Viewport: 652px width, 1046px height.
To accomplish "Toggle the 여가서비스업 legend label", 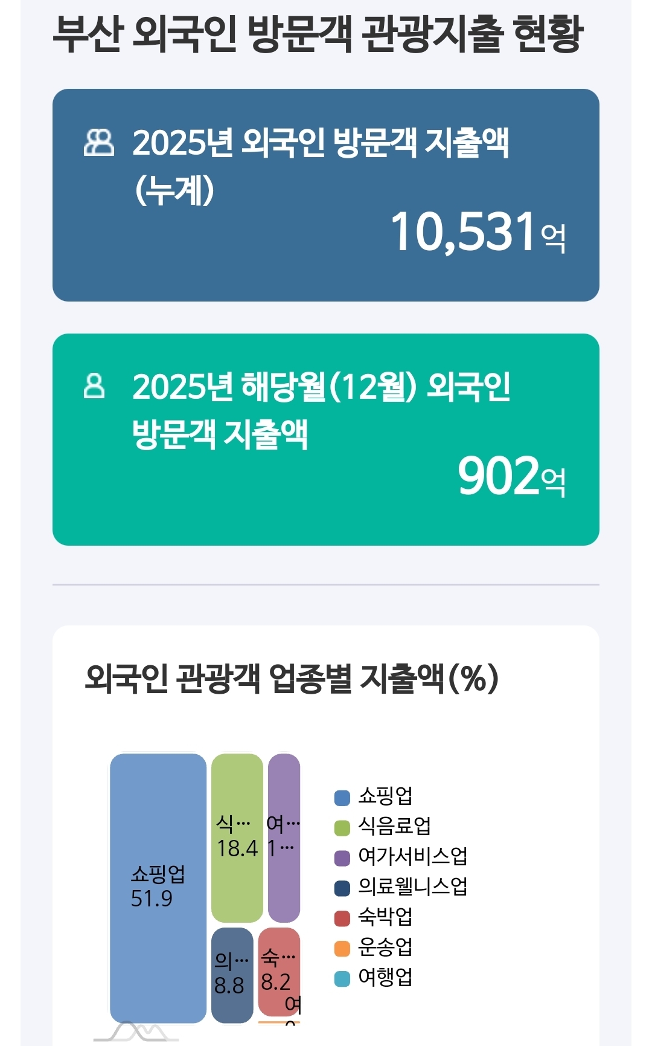I will [412, 856].
